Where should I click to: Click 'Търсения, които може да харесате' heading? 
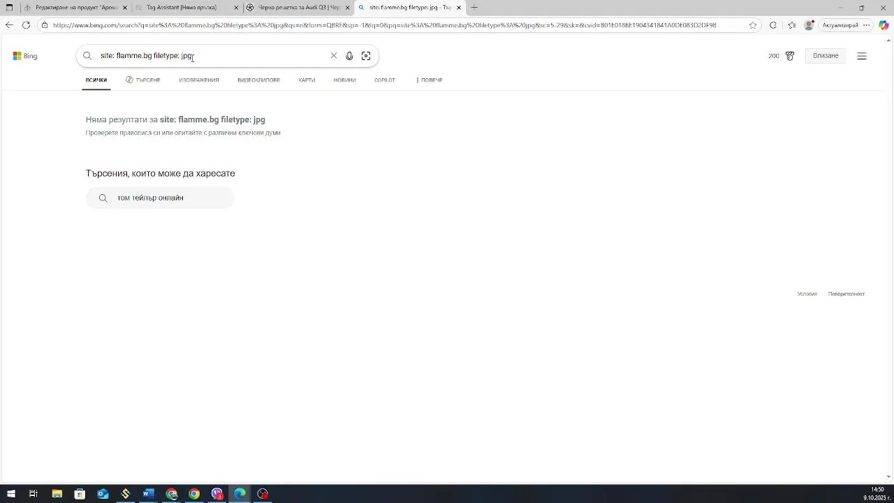click(160, 173)
